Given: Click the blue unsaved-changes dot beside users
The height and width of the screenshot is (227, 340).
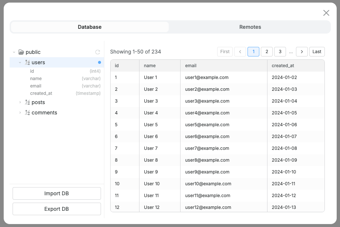Looking at the screenshot, I should [99, 62].
